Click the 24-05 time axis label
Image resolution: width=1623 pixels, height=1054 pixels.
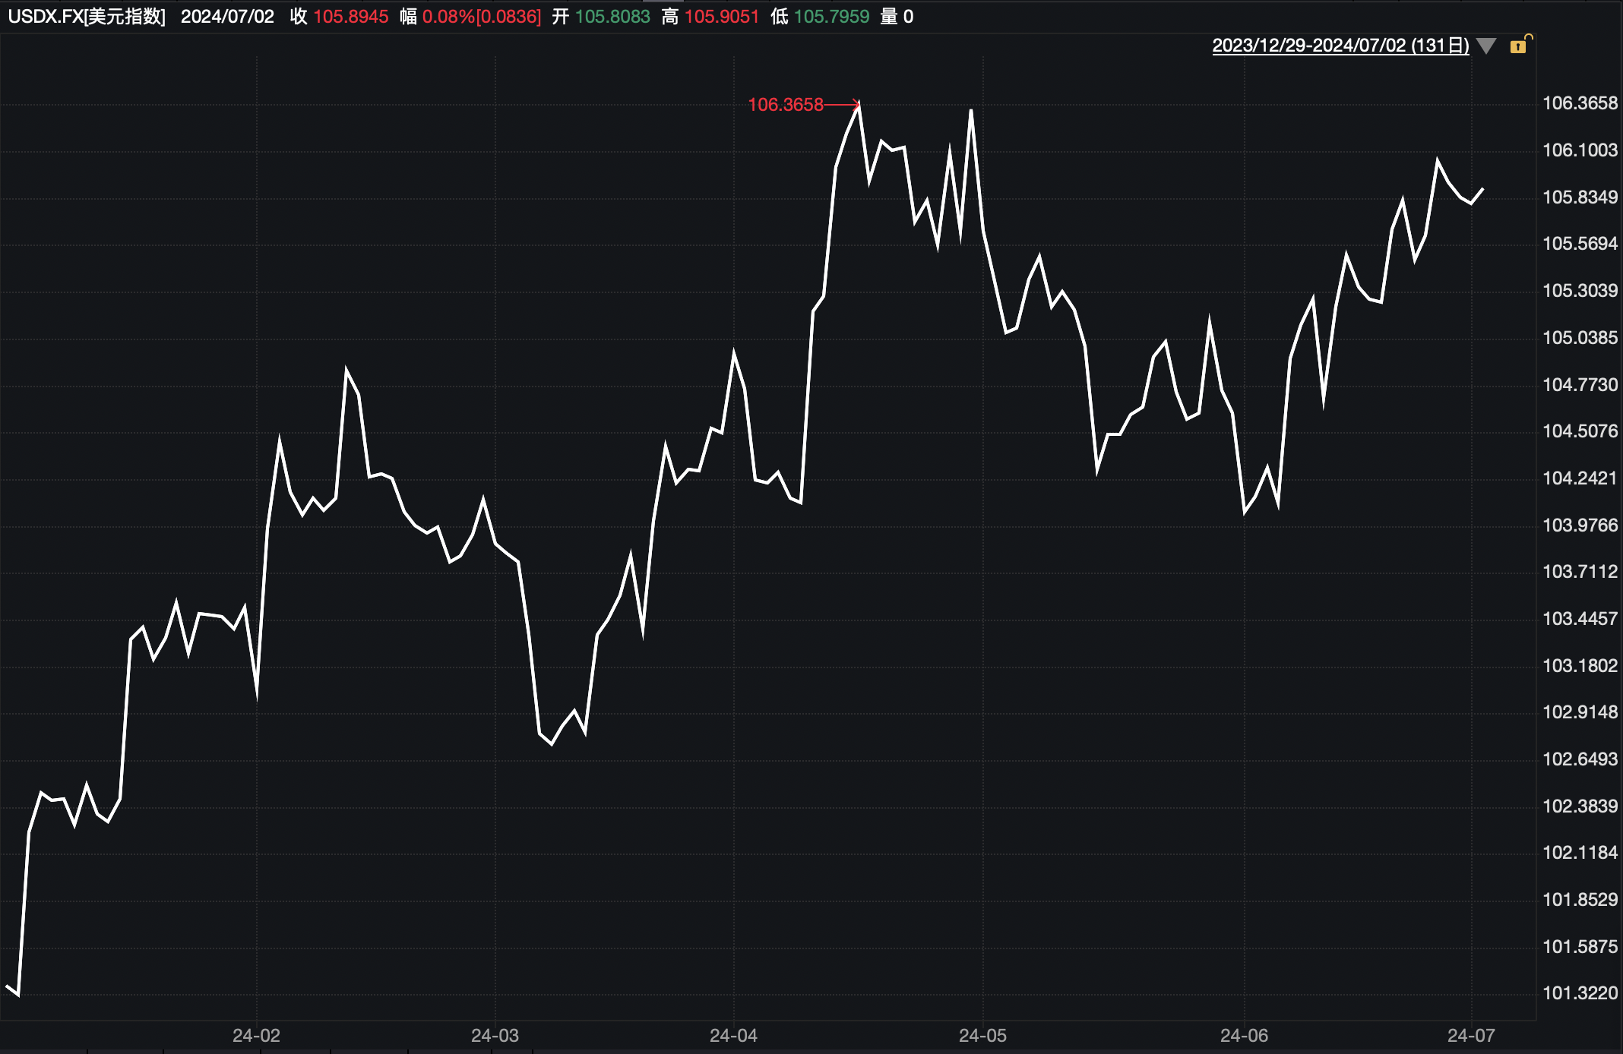click(982, 1035)
